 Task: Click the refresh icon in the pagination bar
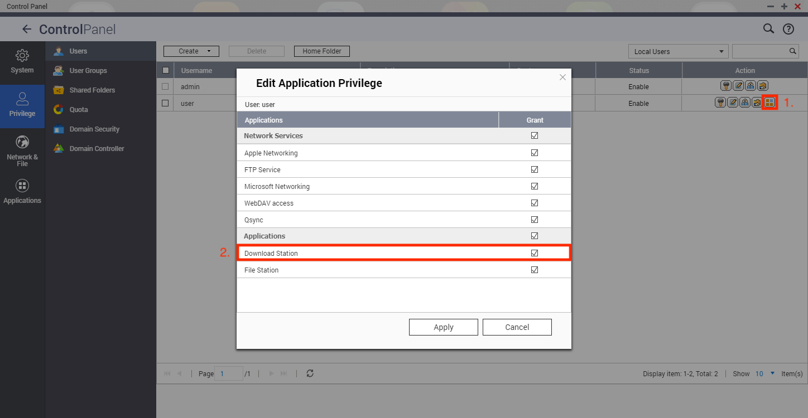(310, 373)
